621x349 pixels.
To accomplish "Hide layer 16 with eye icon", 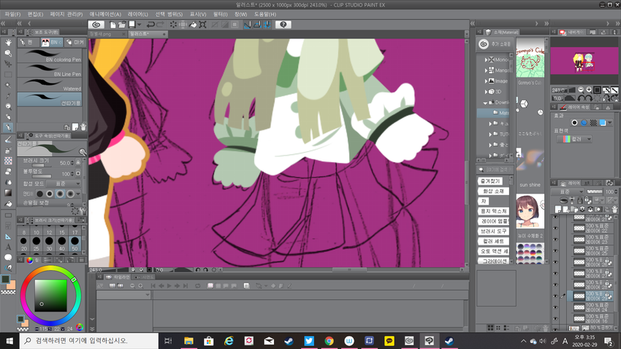I will (555, 318).
